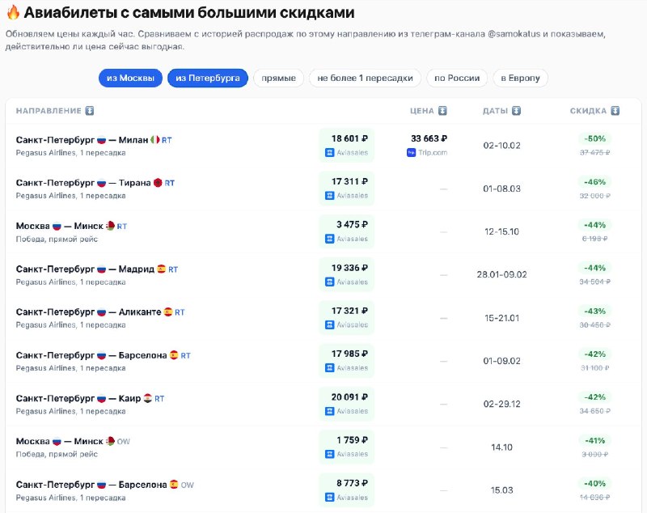Open Saint Petersburg — Tirana route
647x513 pixels.
coord(95,183)
